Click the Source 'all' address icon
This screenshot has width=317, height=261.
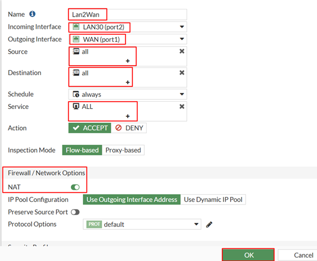click(x=76, y=51)
